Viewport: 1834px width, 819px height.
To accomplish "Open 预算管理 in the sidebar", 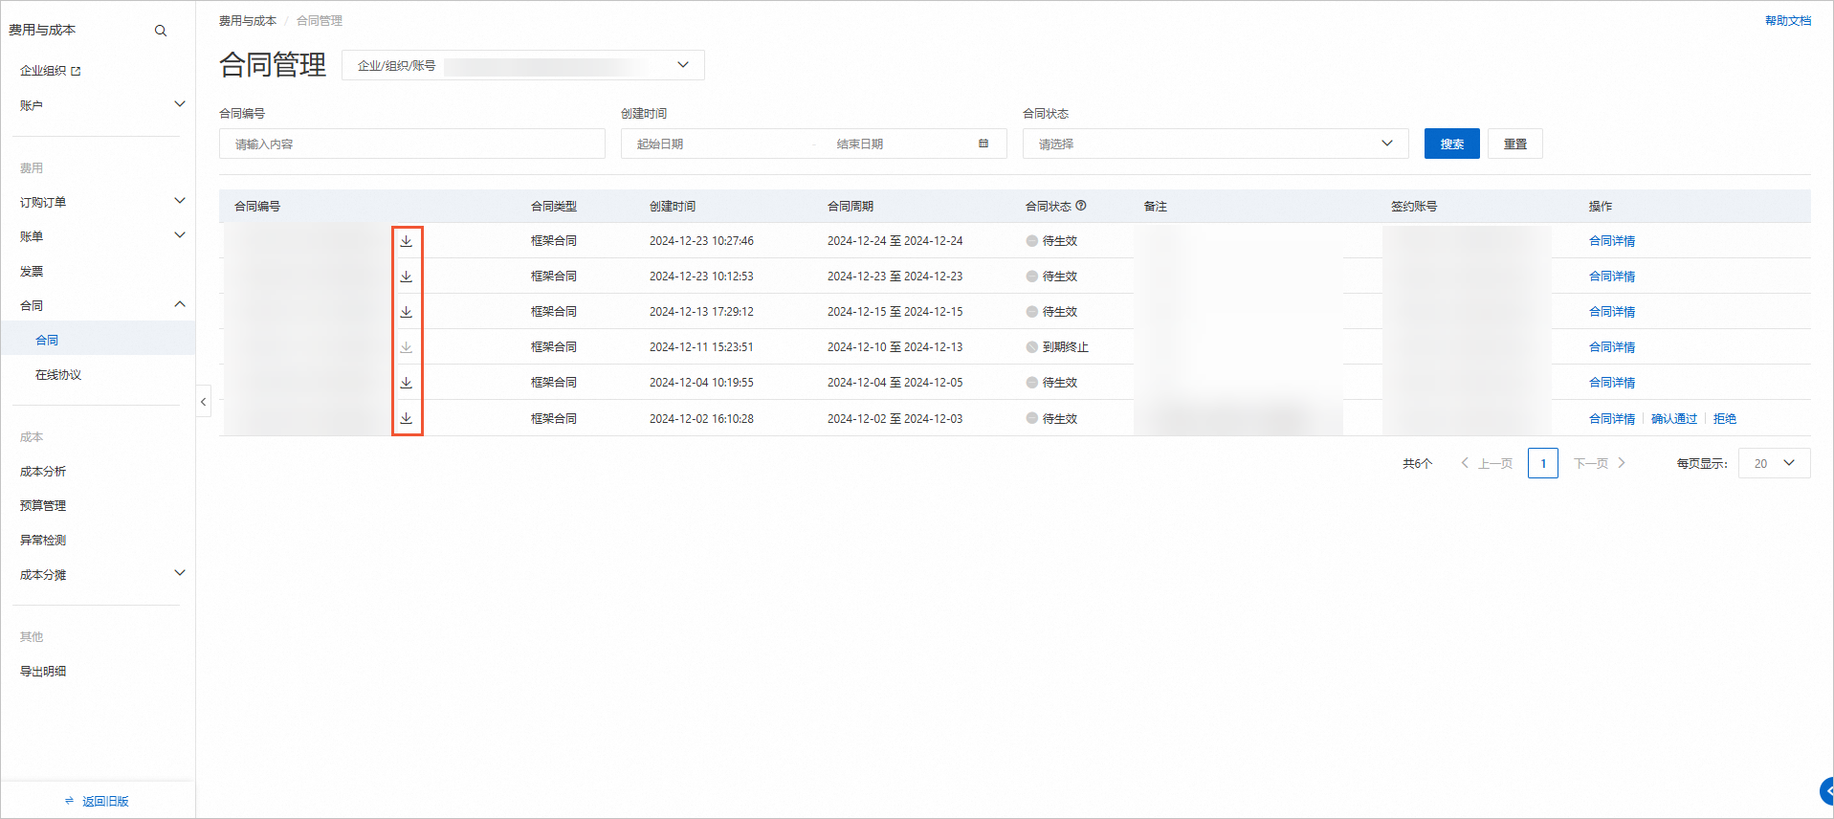I will 43,506.
